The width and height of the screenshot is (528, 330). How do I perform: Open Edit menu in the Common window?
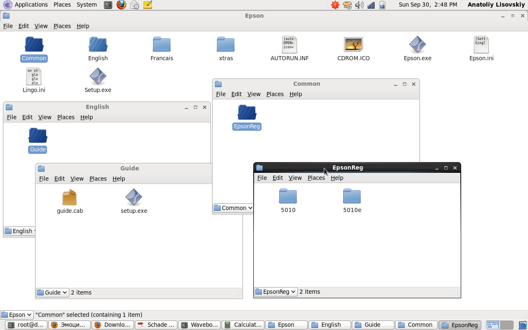(x=236, y=94)
